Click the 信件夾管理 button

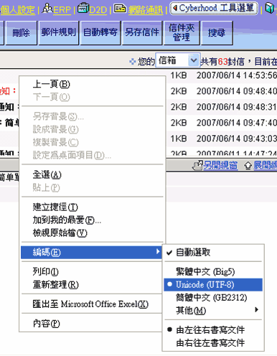pyautogui.click(x=182, y=32)
